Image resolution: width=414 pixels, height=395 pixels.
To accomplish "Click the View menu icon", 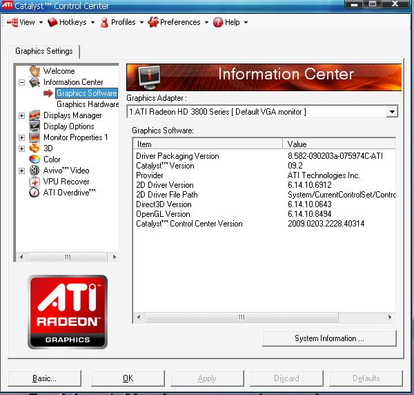I will 12,22.
